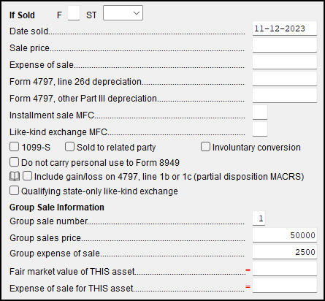The height and width of the screenshot is (301, 325).
Task: Open the book help icon beside Include gain/loss
Action: [15, 176]
